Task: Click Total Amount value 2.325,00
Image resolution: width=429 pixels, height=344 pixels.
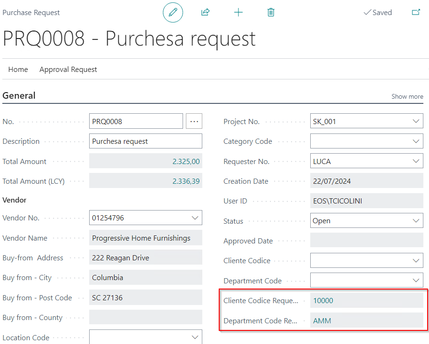Action: (x=186, y=161)
